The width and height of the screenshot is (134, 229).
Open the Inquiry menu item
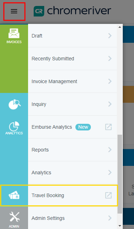click(73, 104)
